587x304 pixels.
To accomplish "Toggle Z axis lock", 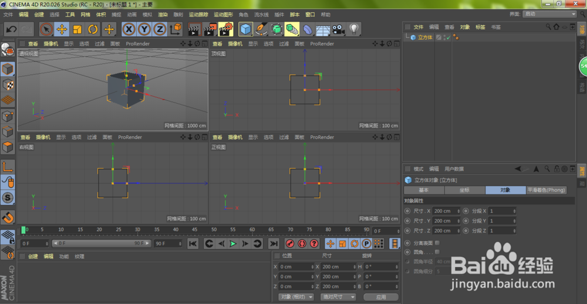I will pyautogui.click(x=160, y=29).
